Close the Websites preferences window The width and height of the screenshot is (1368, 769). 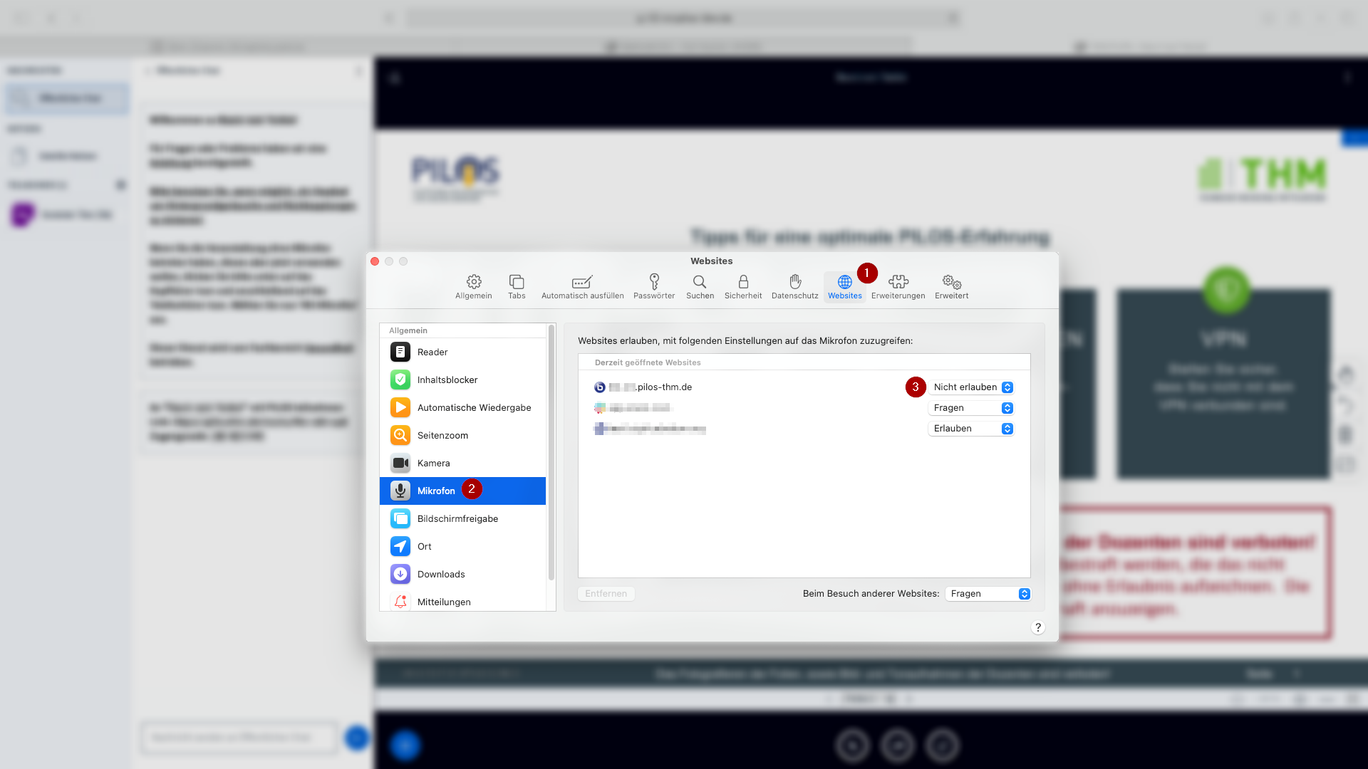375,261
